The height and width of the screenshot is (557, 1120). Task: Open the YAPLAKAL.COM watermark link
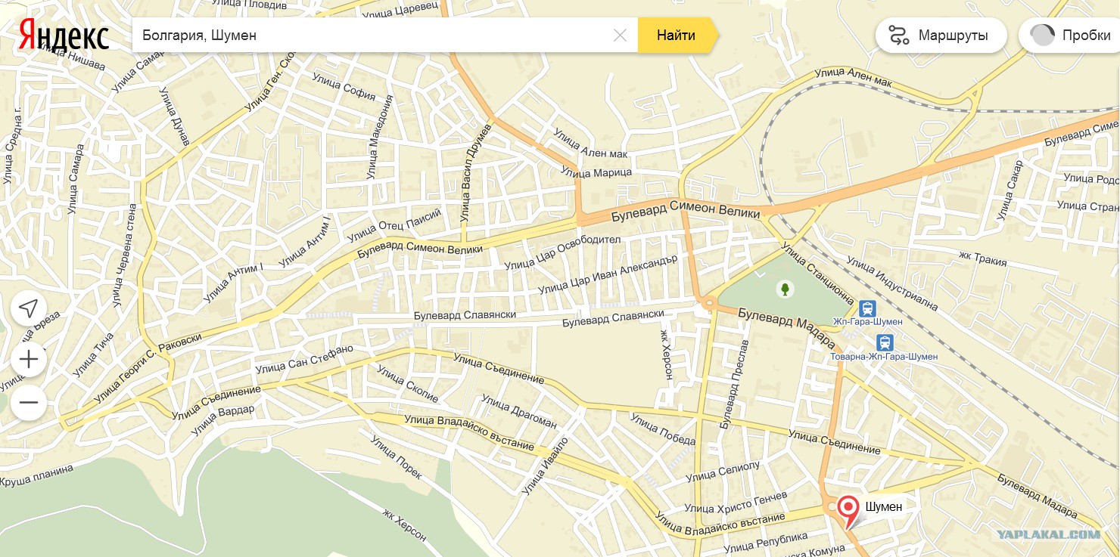(1048, 535)
